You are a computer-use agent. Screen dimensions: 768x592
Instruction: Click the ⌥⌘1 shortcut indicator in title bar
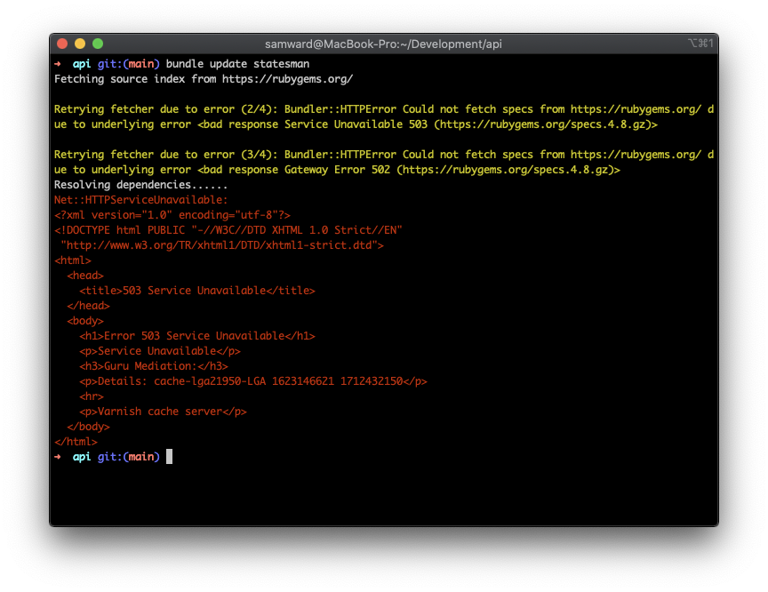pyautogui.click(x=700, y=43)
